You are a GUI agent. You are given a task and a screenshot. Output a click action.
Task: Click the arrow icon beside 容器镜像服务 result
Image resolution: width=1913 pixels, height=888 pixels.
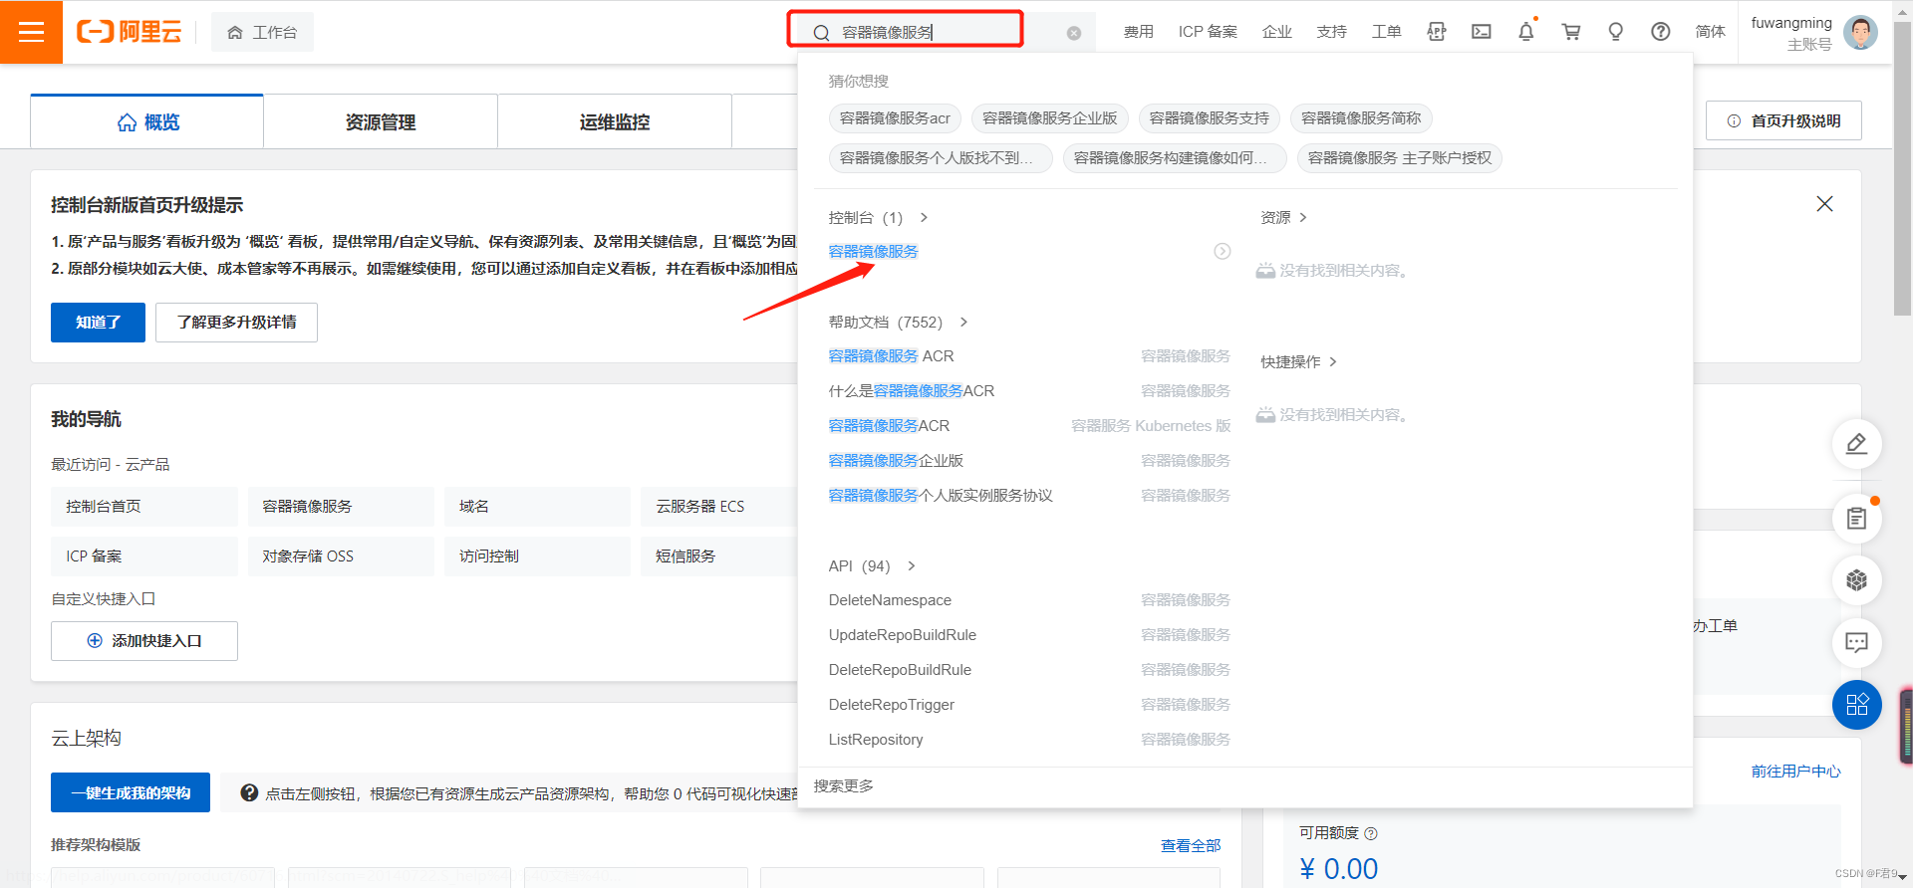(x=1222, y=252)
